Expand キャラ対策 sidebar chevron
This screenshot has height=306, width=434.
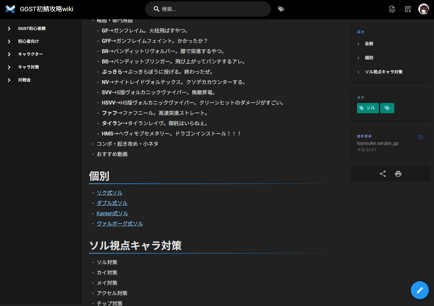coord(9,67)
